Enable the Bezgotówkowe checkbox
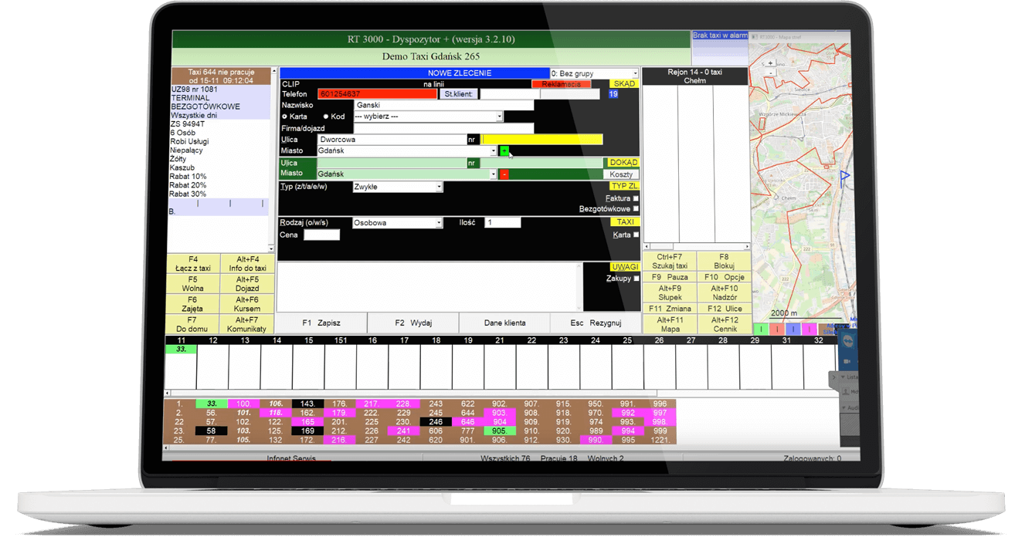The image size is (1015, 537). click(636, 209)
